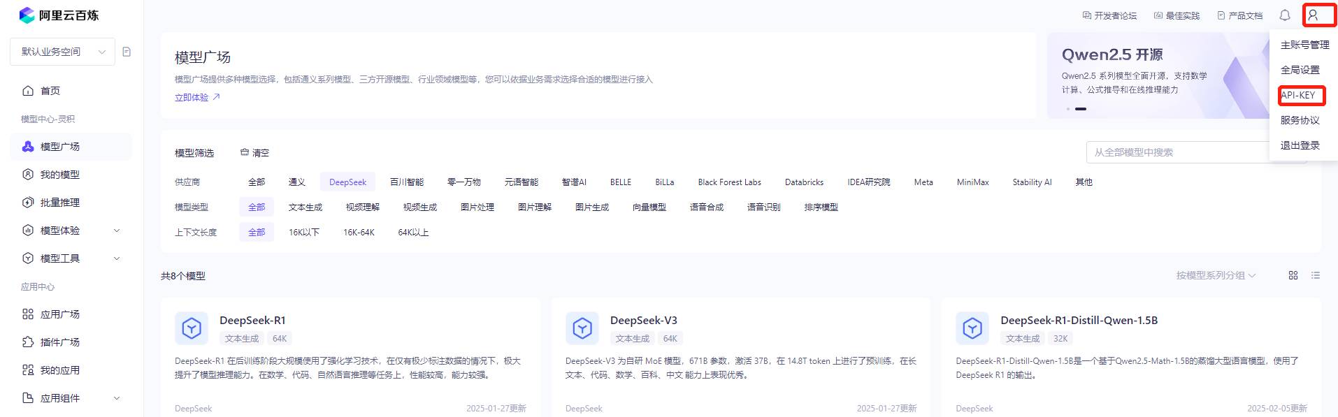This screenshot has height=417, width=1338.
Task: Select the Meta provider filter
Action: coord(923,182)
